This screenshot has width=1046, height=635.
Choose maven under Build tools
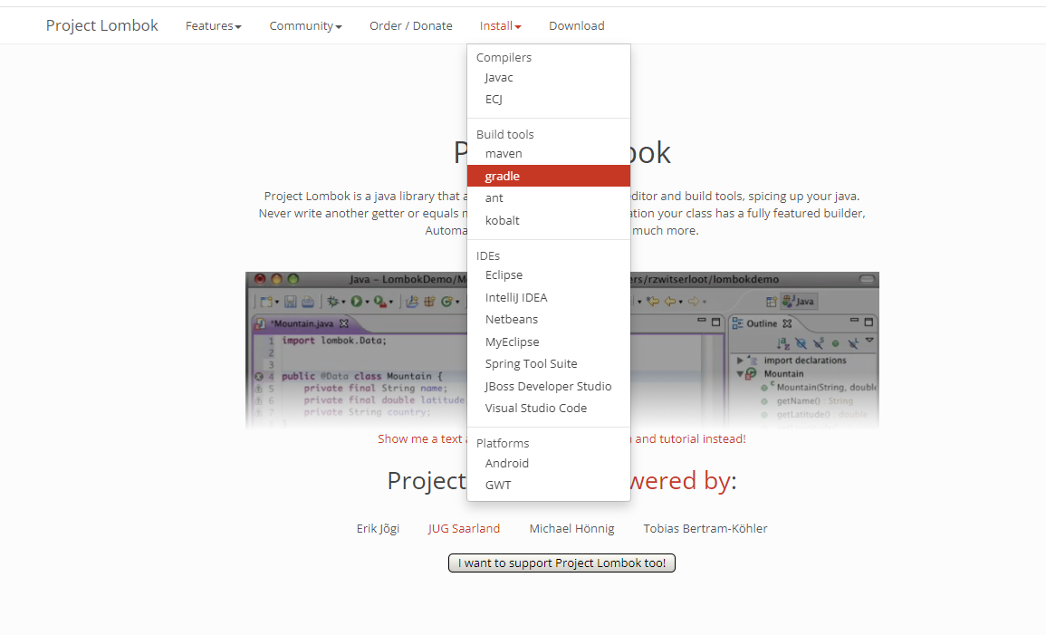(548, 153)
